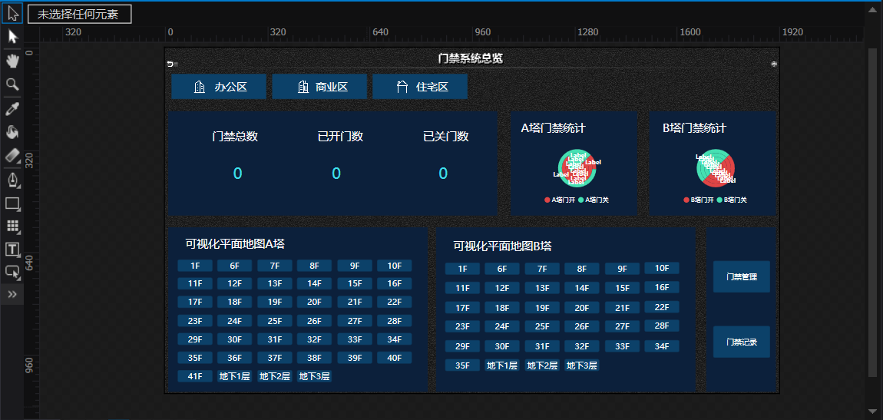Click the small icon at title bar right
883x420 pixels.
click(x=774, y=64)
